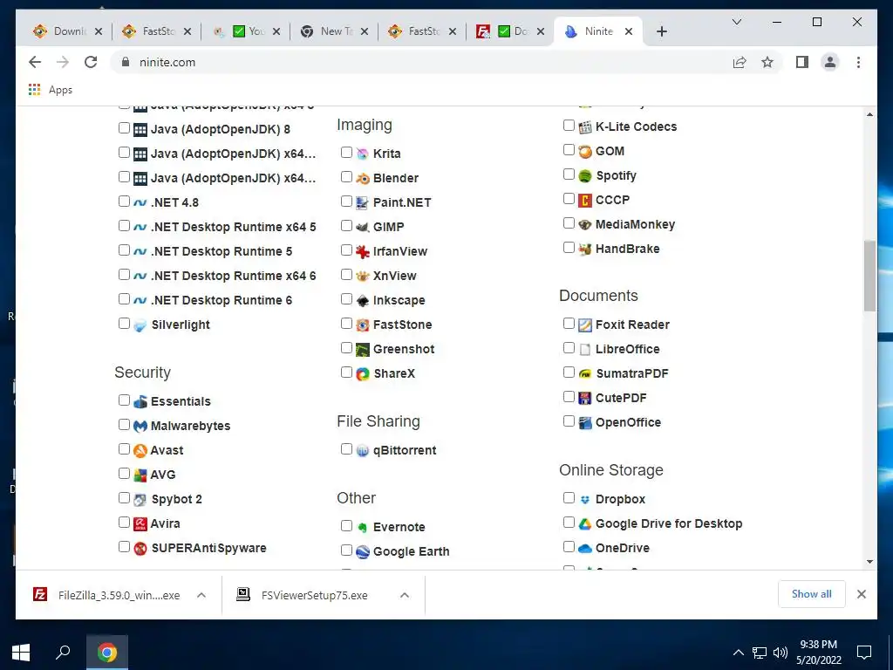Open the tab search dropdown arrow
This screenshot has height=670, width=893.
point(736,22)
